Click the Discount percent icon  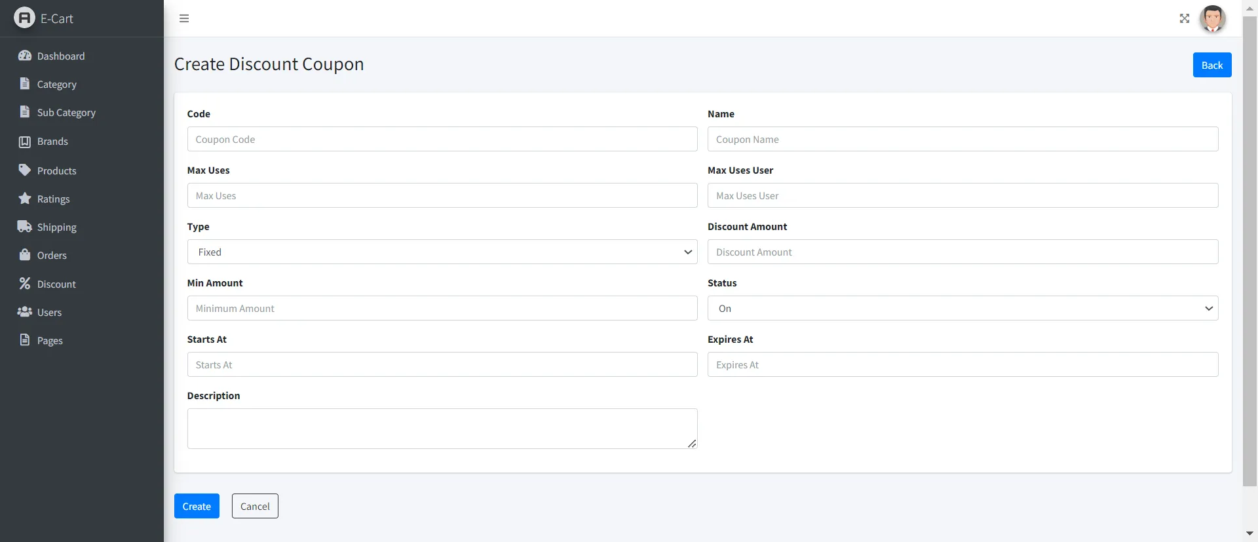25,284
